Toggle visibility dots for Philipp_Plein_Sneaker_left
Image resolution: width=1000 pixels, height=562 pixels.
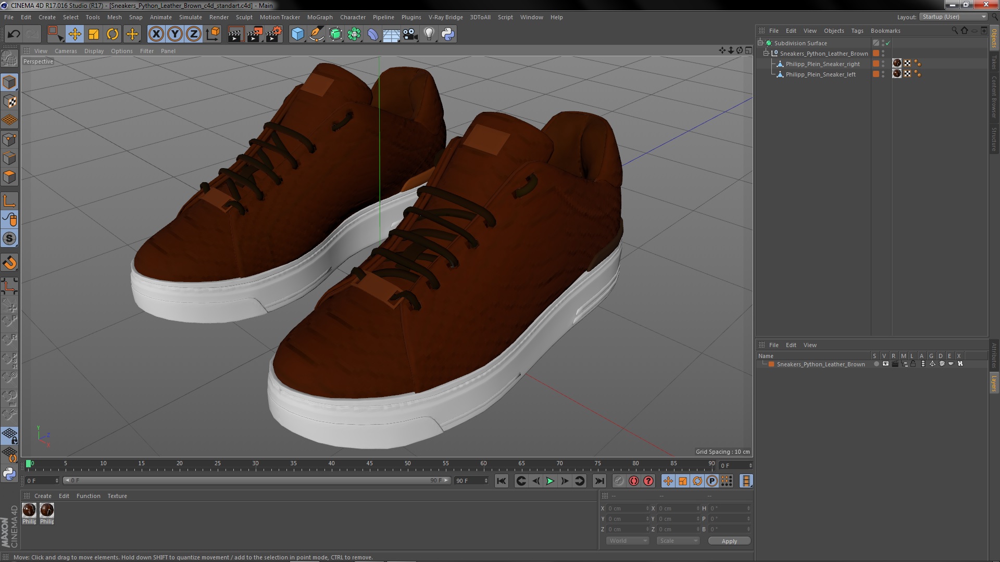tap(883, 74)
